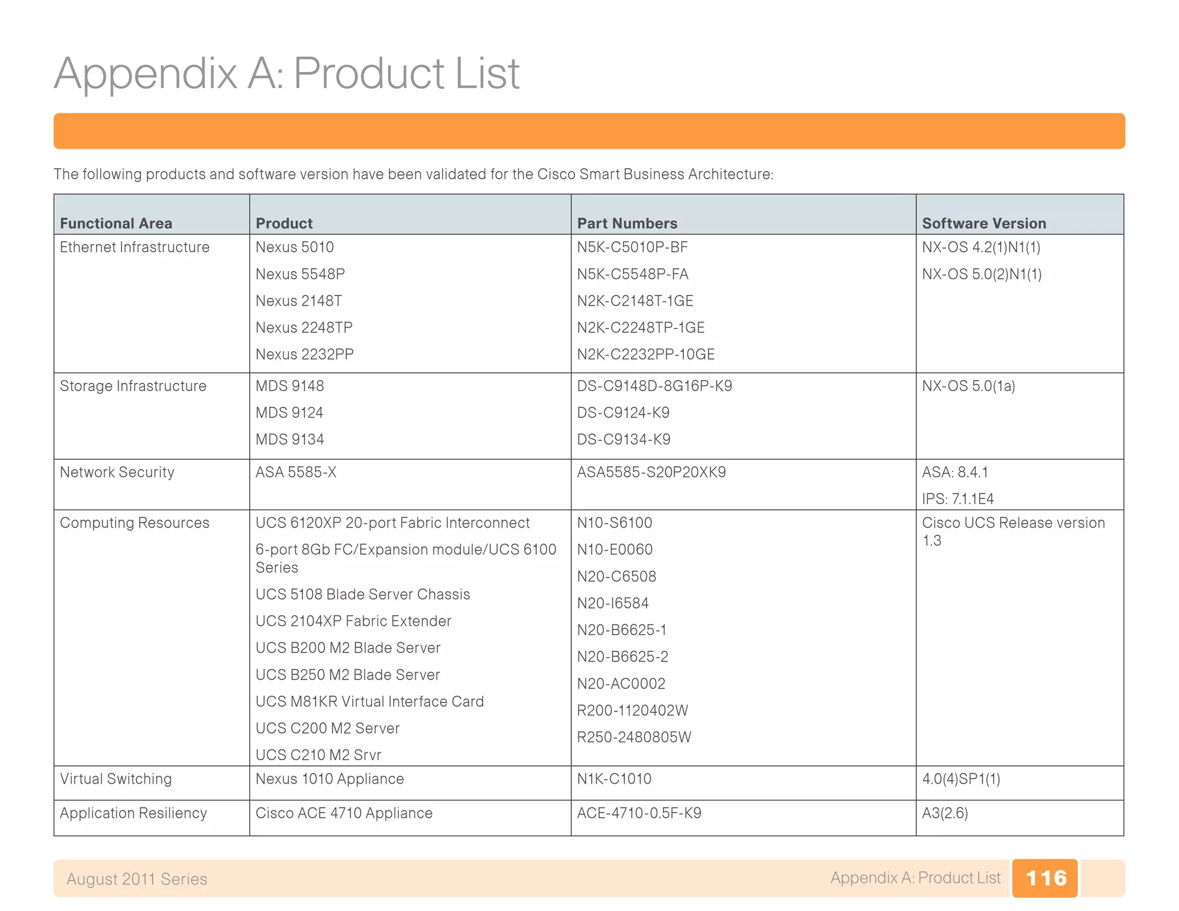Image resolution: width=1179 pixels, height=911 pixels.
Task: Click the 'Nexus 2148T' product entry
Action: click(299, 301)
